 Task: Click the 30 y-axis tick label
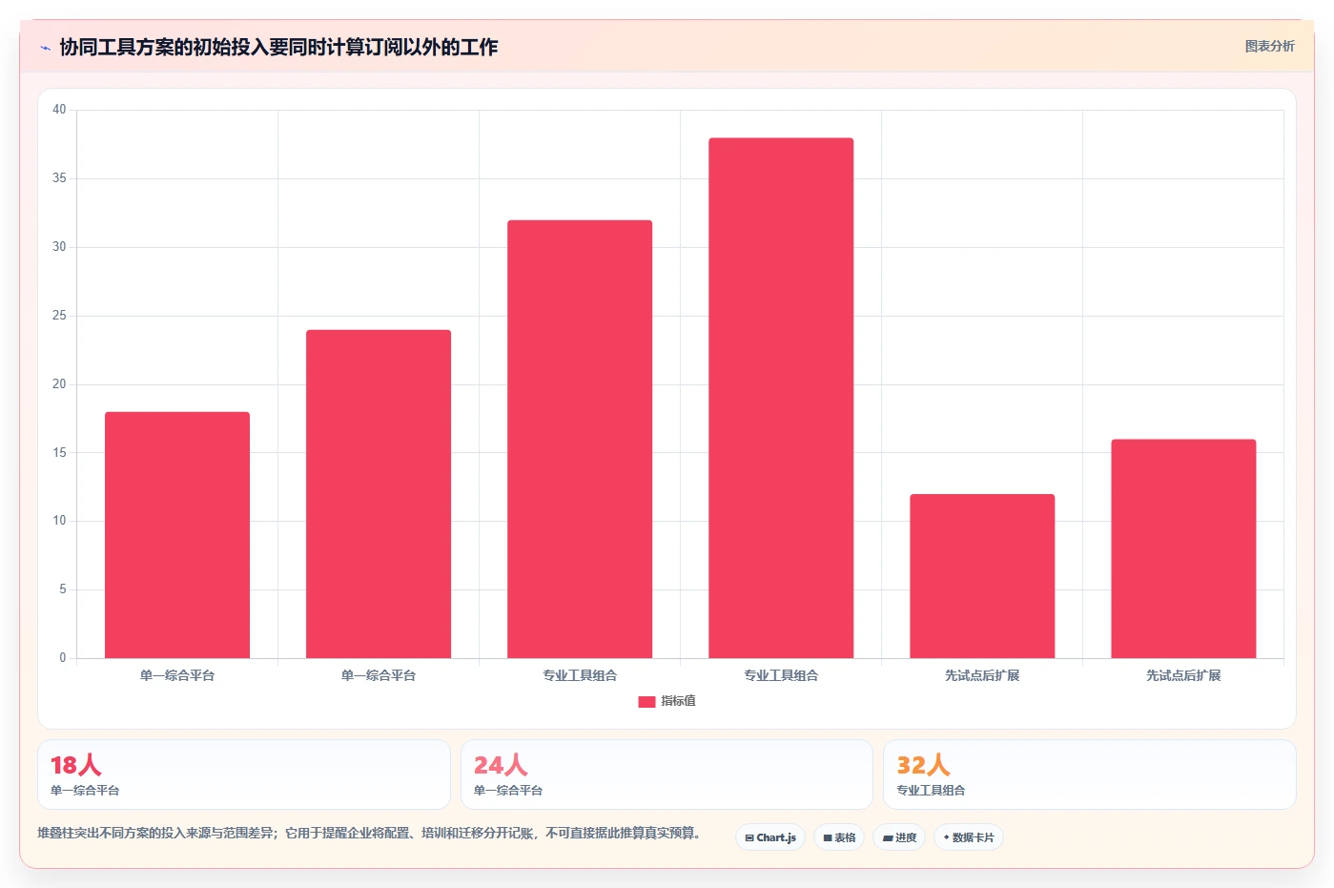click(x=59, y=247)
